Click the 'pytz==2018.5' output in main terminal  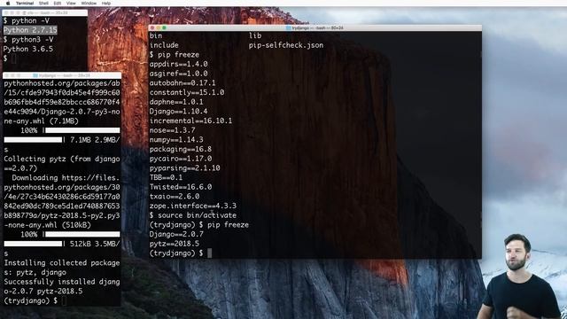click(175, 244)
